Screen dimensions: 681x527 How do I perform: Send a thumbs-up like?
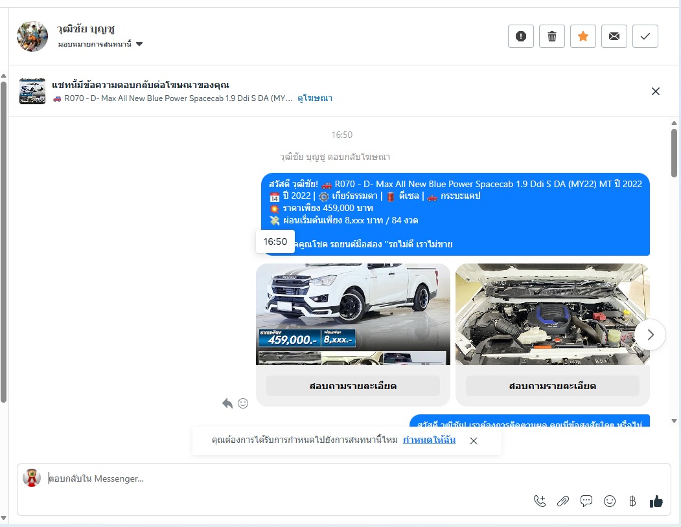tap(656, 501)
